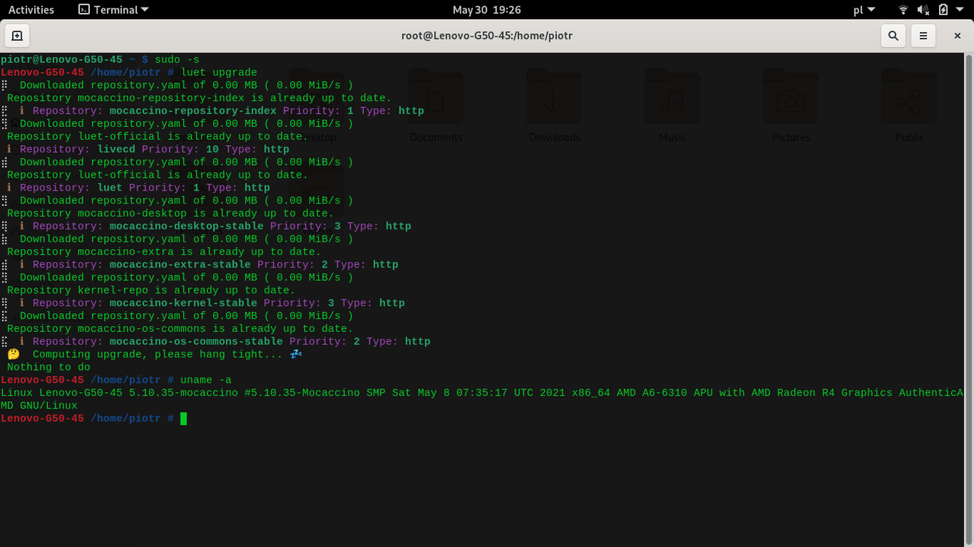
Task: Click the thinking face emoji
Action: pos(14,354)
